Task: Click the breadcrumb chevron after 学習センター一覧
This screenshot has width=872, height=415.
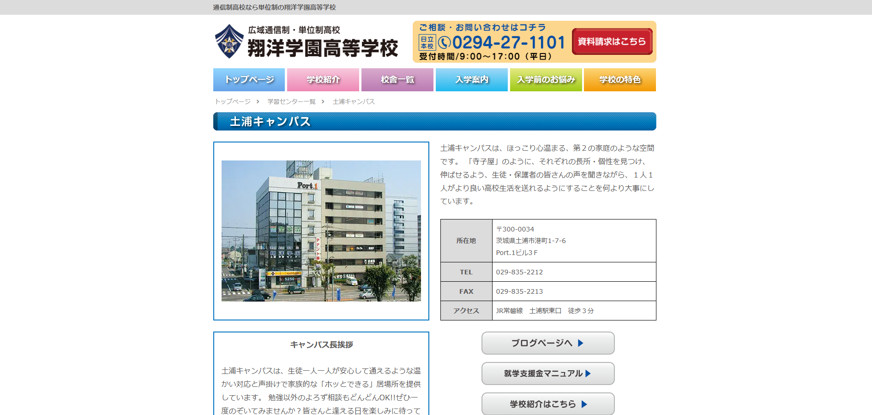Action: [x=323, y=101]
